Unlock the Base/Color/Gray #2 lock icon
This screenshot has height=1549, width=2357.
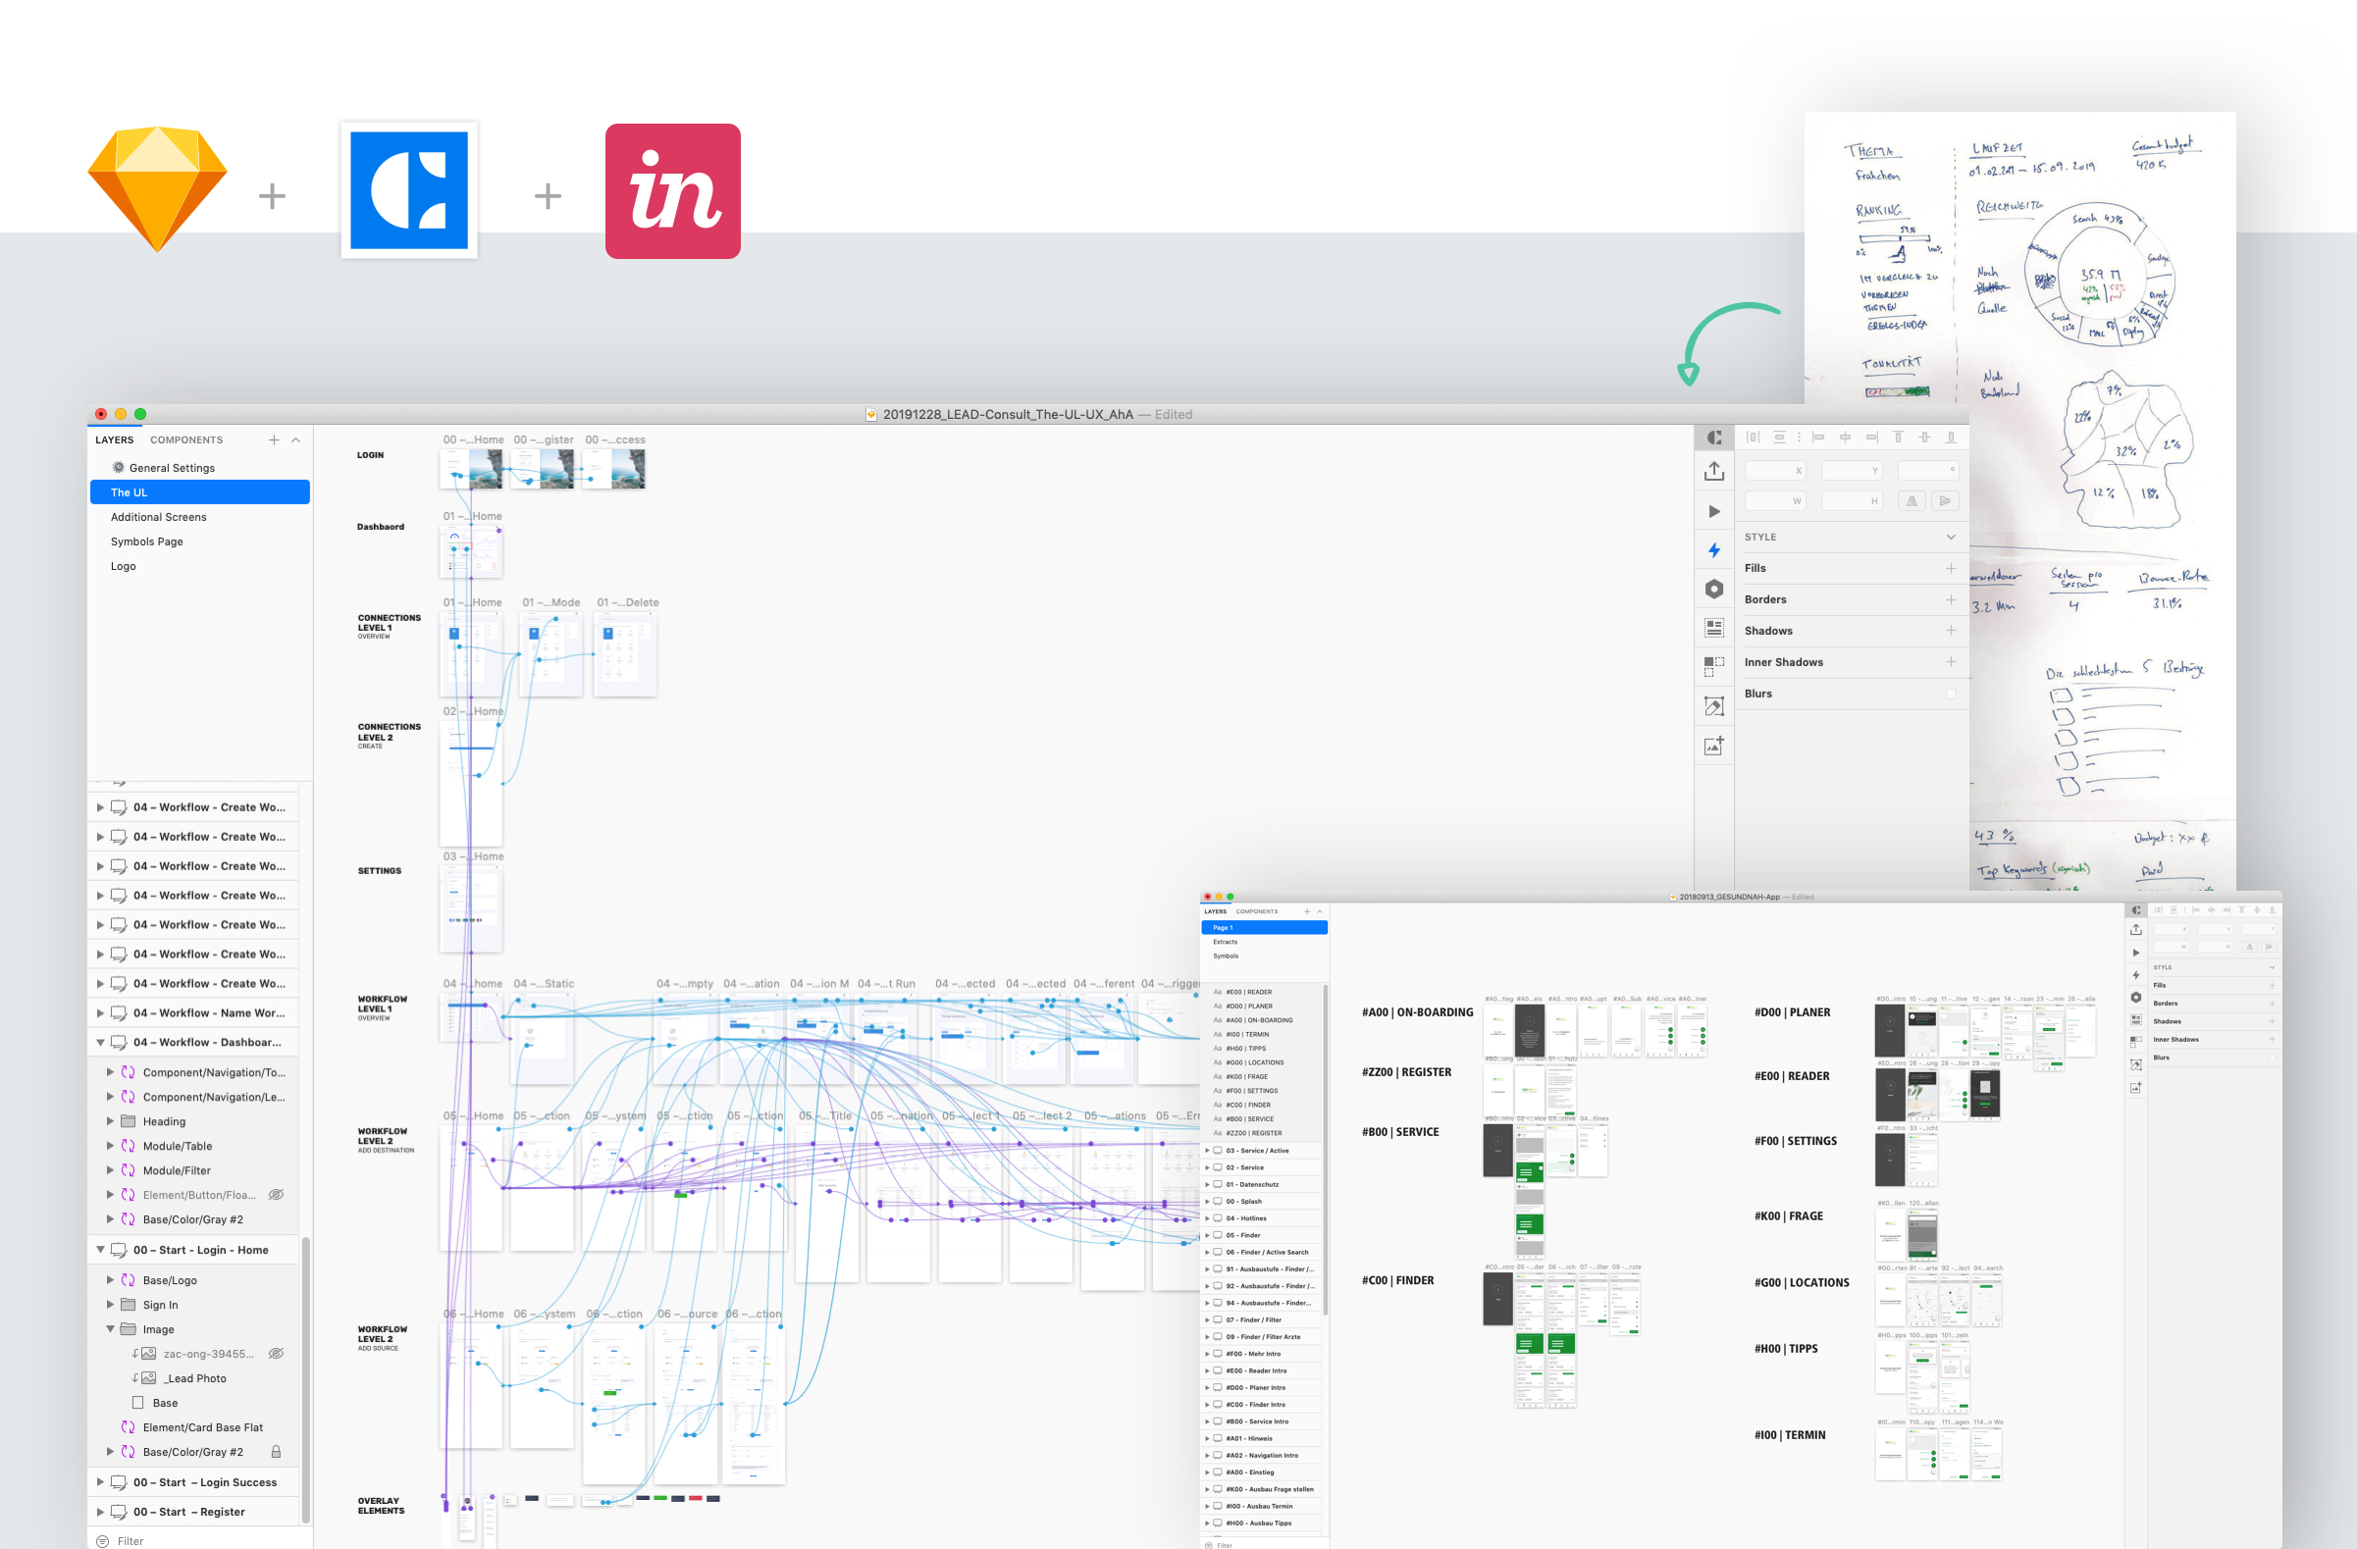coord(277,1452)
